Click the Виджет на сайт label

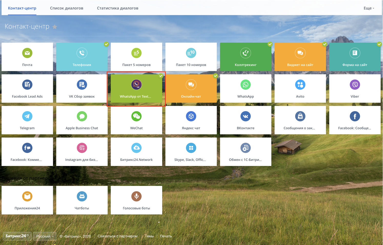click(x=300, y=65)
